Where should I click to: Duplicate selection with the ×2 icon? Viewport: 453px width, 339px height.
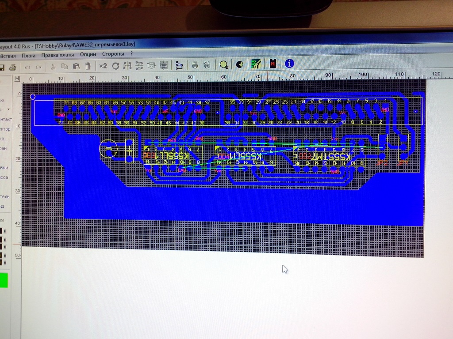[103, 66]
